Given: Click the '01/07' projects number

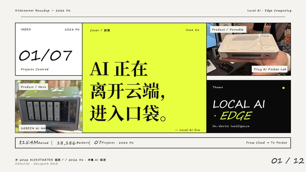Looking at the screenshot, I should click(46, 55).
